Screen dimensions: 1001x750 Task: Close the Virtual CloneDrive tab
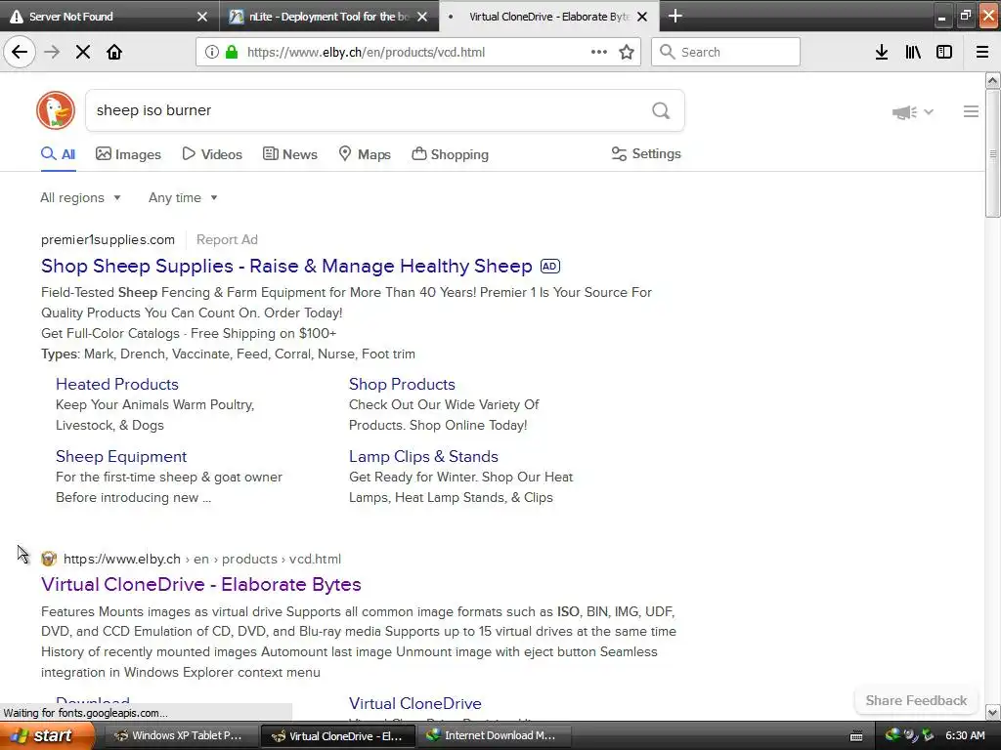pyautogui.click(x=643, y=17)
